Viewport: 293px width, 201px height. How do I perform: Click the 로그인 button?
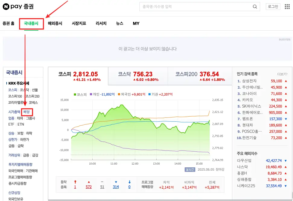point(273,7)
